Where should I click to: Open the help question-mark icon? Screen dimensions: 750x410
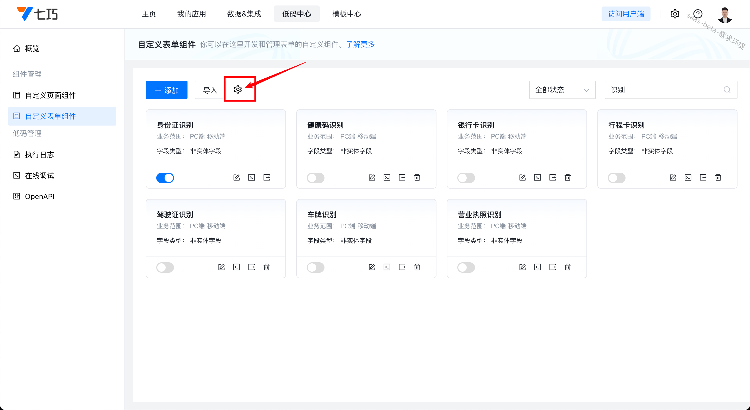698,14
